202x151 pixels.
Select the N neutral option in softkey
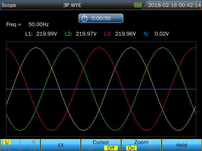point(33,142)
